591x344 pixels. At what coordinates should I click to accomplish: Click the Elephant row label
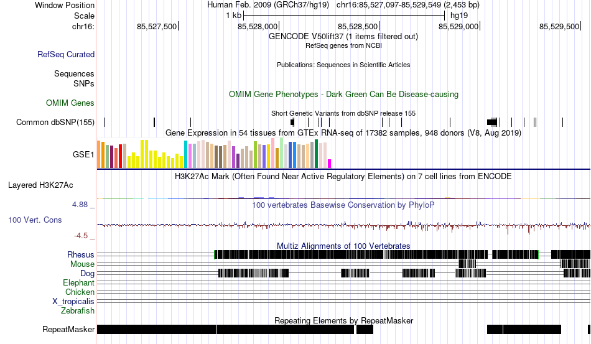(78, 282)
